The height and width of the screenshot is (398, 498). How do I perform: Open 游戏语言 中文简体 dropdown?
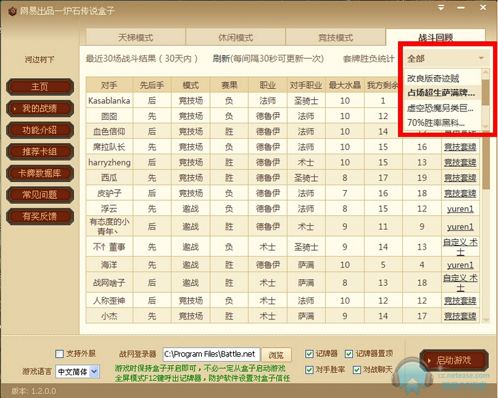[78, 371]
